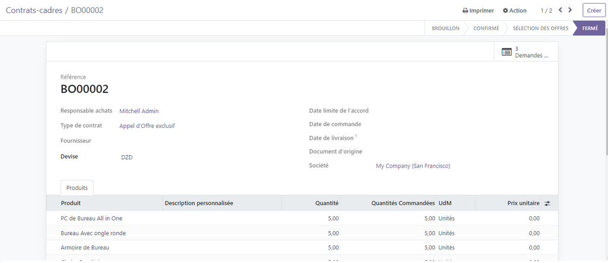Navigate to Contrats-cadres breadcrumb

(34, 11)
